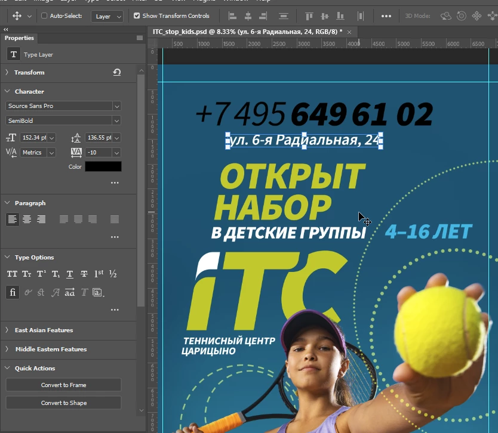Open the three-dots align and distribute options
The height and width of the screenshot is (433, 498).
point(386,16)
